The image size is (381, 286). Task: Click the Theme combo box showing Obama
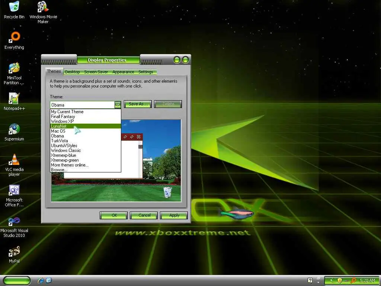coord(85,105)
